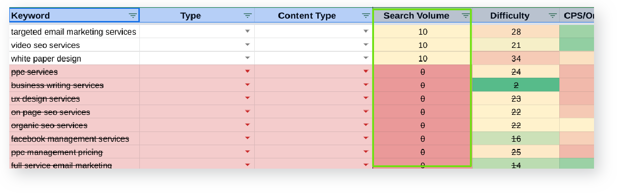617x196 pixels.
Task: Open Type dropdown for organic seo services
Action: tap(247, 125)
